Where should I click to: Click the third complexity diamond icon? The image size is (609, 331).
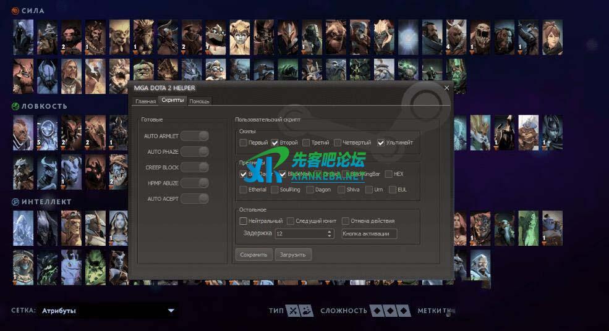(x=403, y=311)
